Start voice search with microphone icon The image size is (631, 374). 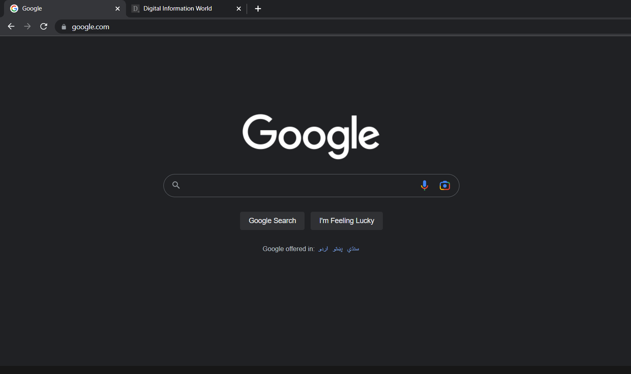(424, 185)
